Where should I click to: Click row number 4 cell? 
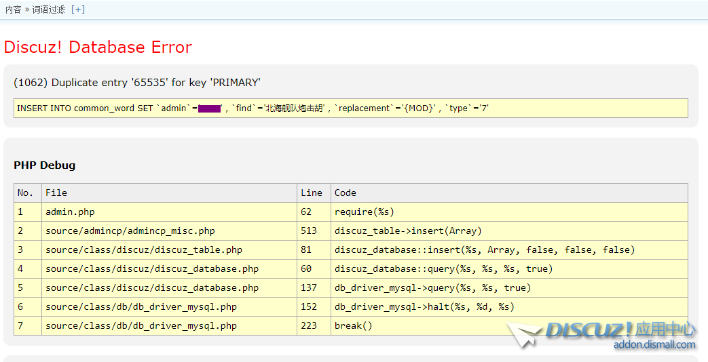(28, 268)
